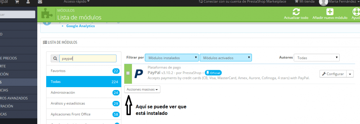Open the Acciones masivas dropdown
Screen dimensions: 360x124
pyautogui.click(x=142, y=89)
